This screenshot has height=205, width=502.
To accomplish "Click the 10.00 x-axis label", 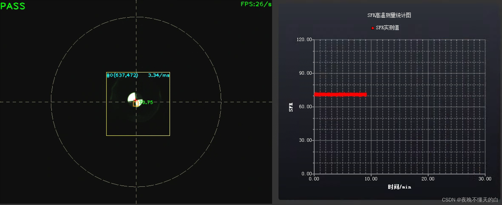I will pos(371,179).
